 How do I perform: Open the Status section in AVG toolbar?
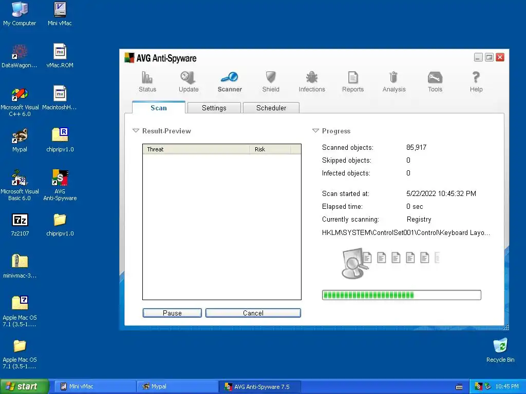tap(147, 82)
